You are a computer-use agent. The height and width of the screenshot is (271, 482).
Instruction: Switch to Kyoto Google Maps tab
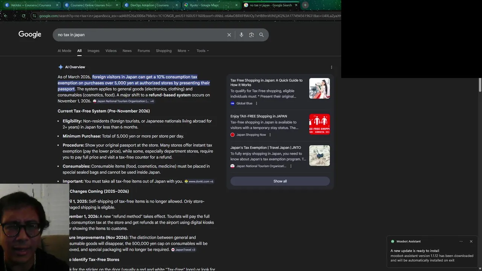tap(210, 5)
